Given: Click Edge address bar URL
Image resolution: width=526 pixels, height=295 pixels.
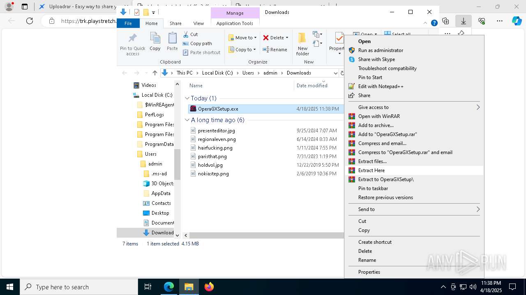Looking at the screenshot, I should (x=88, y=21).
